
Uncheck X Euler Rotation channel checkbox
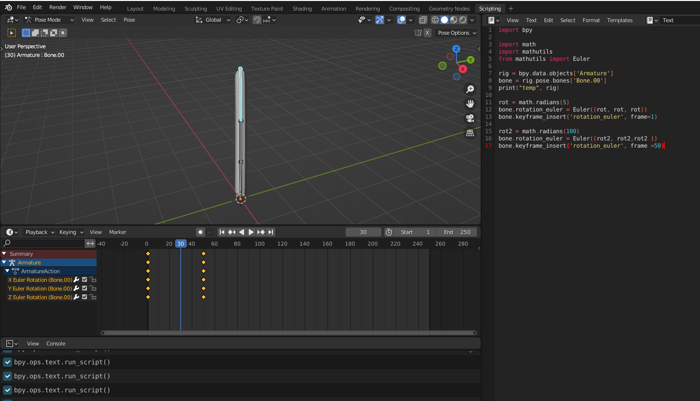coord(85,280)
